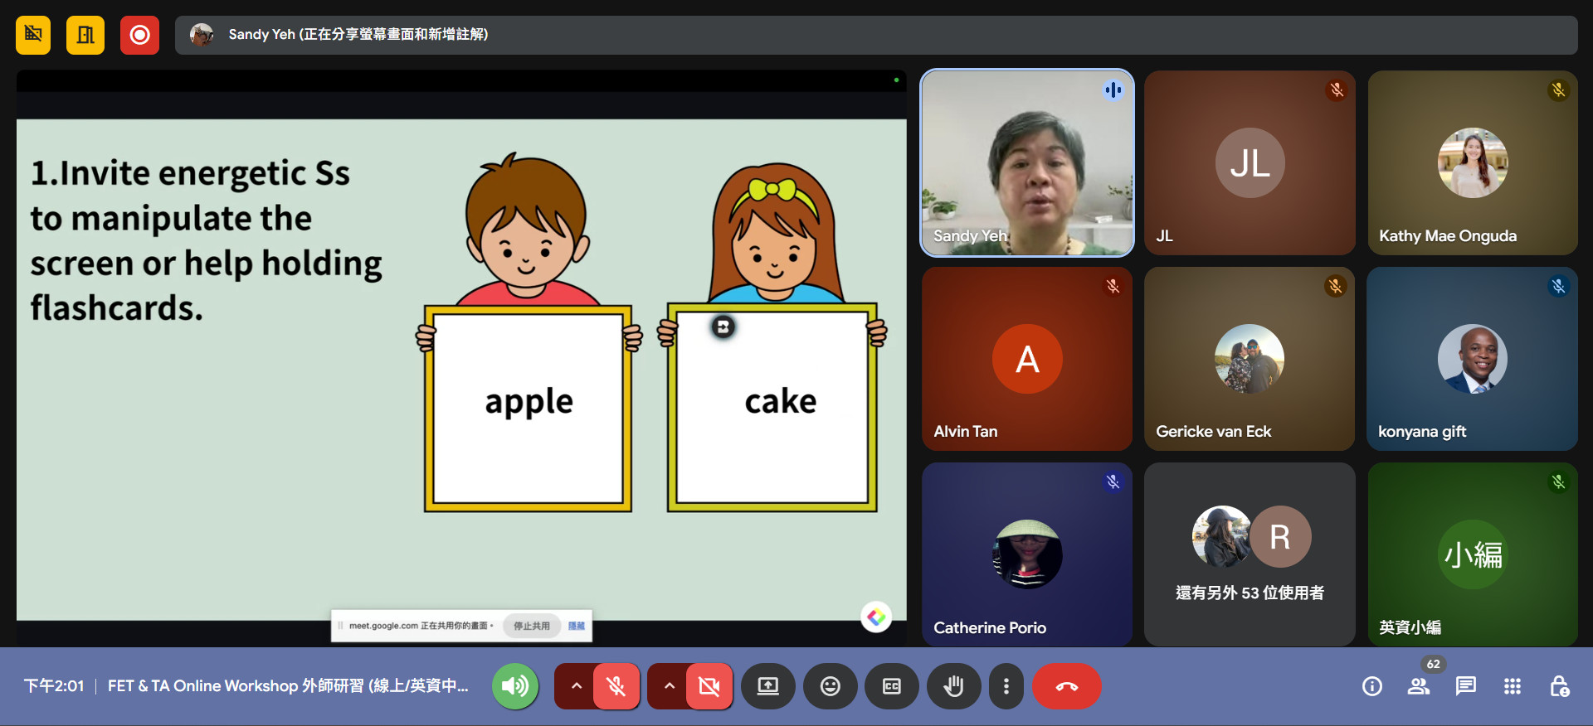The width and height of the screenshot is (1593, 726).
Task: Click the red recording indicator icon
Action: click(x=139, y=35)
